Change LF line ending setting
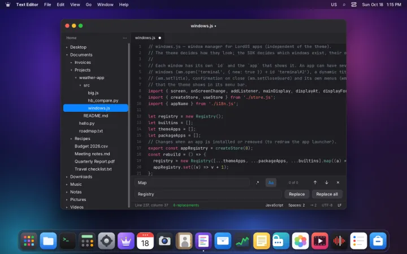 [340, 205]
